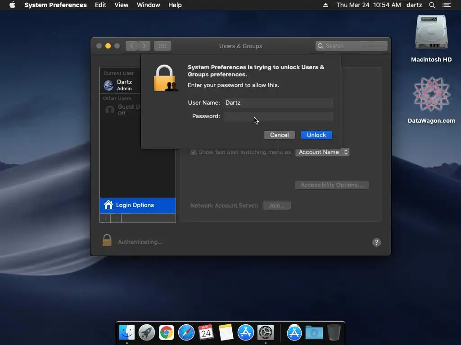Go forward with the toolbar forward arrow

(x=144, y=46)
